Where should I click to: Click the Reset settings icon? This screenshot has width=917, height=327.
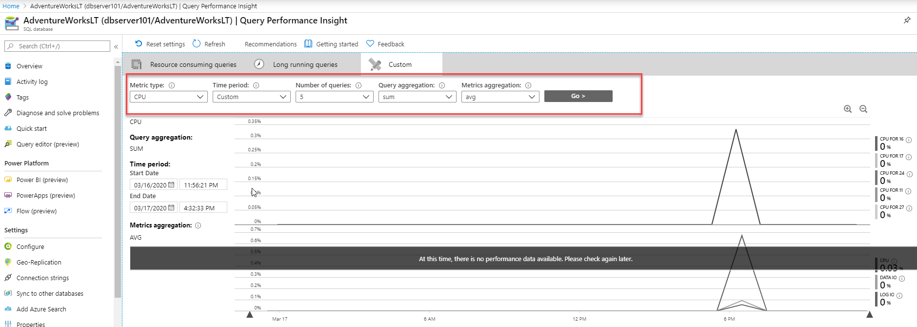139,43
